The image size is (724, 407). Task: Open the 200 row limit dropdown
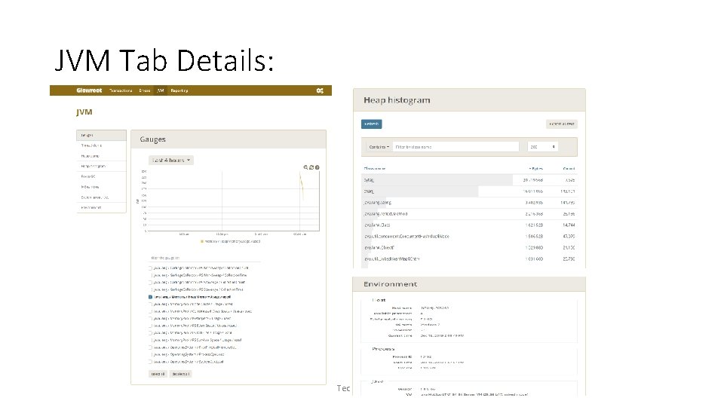[x=542, y=147]
